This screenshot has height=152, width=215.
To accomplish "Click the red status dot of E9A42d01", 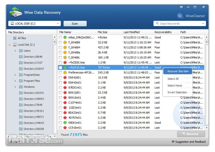I will pyautogui.click(x=65, y=78).
